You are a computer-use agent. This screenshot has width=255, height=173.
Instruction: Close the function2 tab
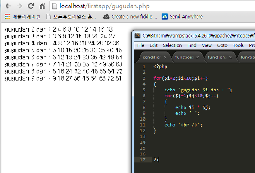(x=230, y=58)
